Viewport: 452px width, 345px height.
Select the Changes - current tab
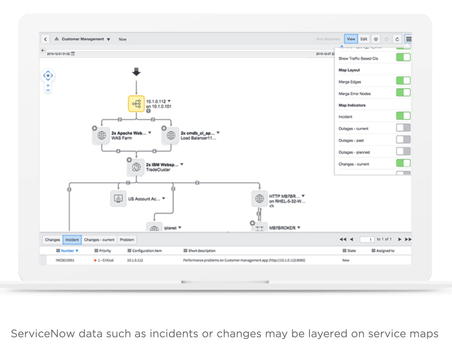click(x=99, y=239)
